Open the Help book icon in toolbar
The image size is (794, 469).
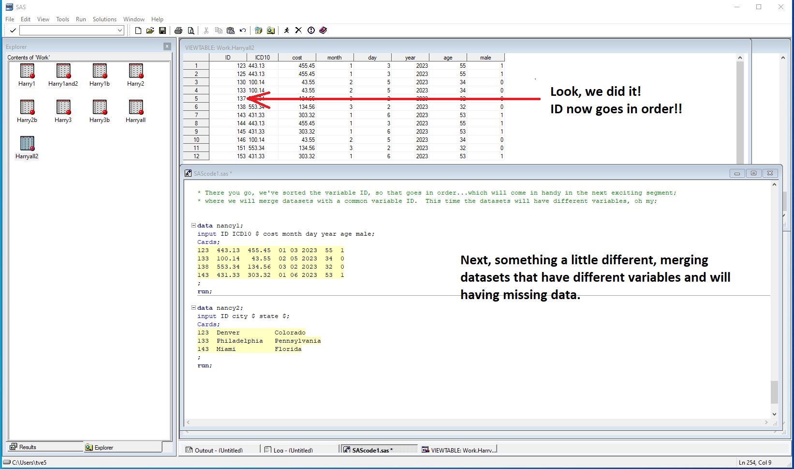pyautogui.click(x=323, y=30)
